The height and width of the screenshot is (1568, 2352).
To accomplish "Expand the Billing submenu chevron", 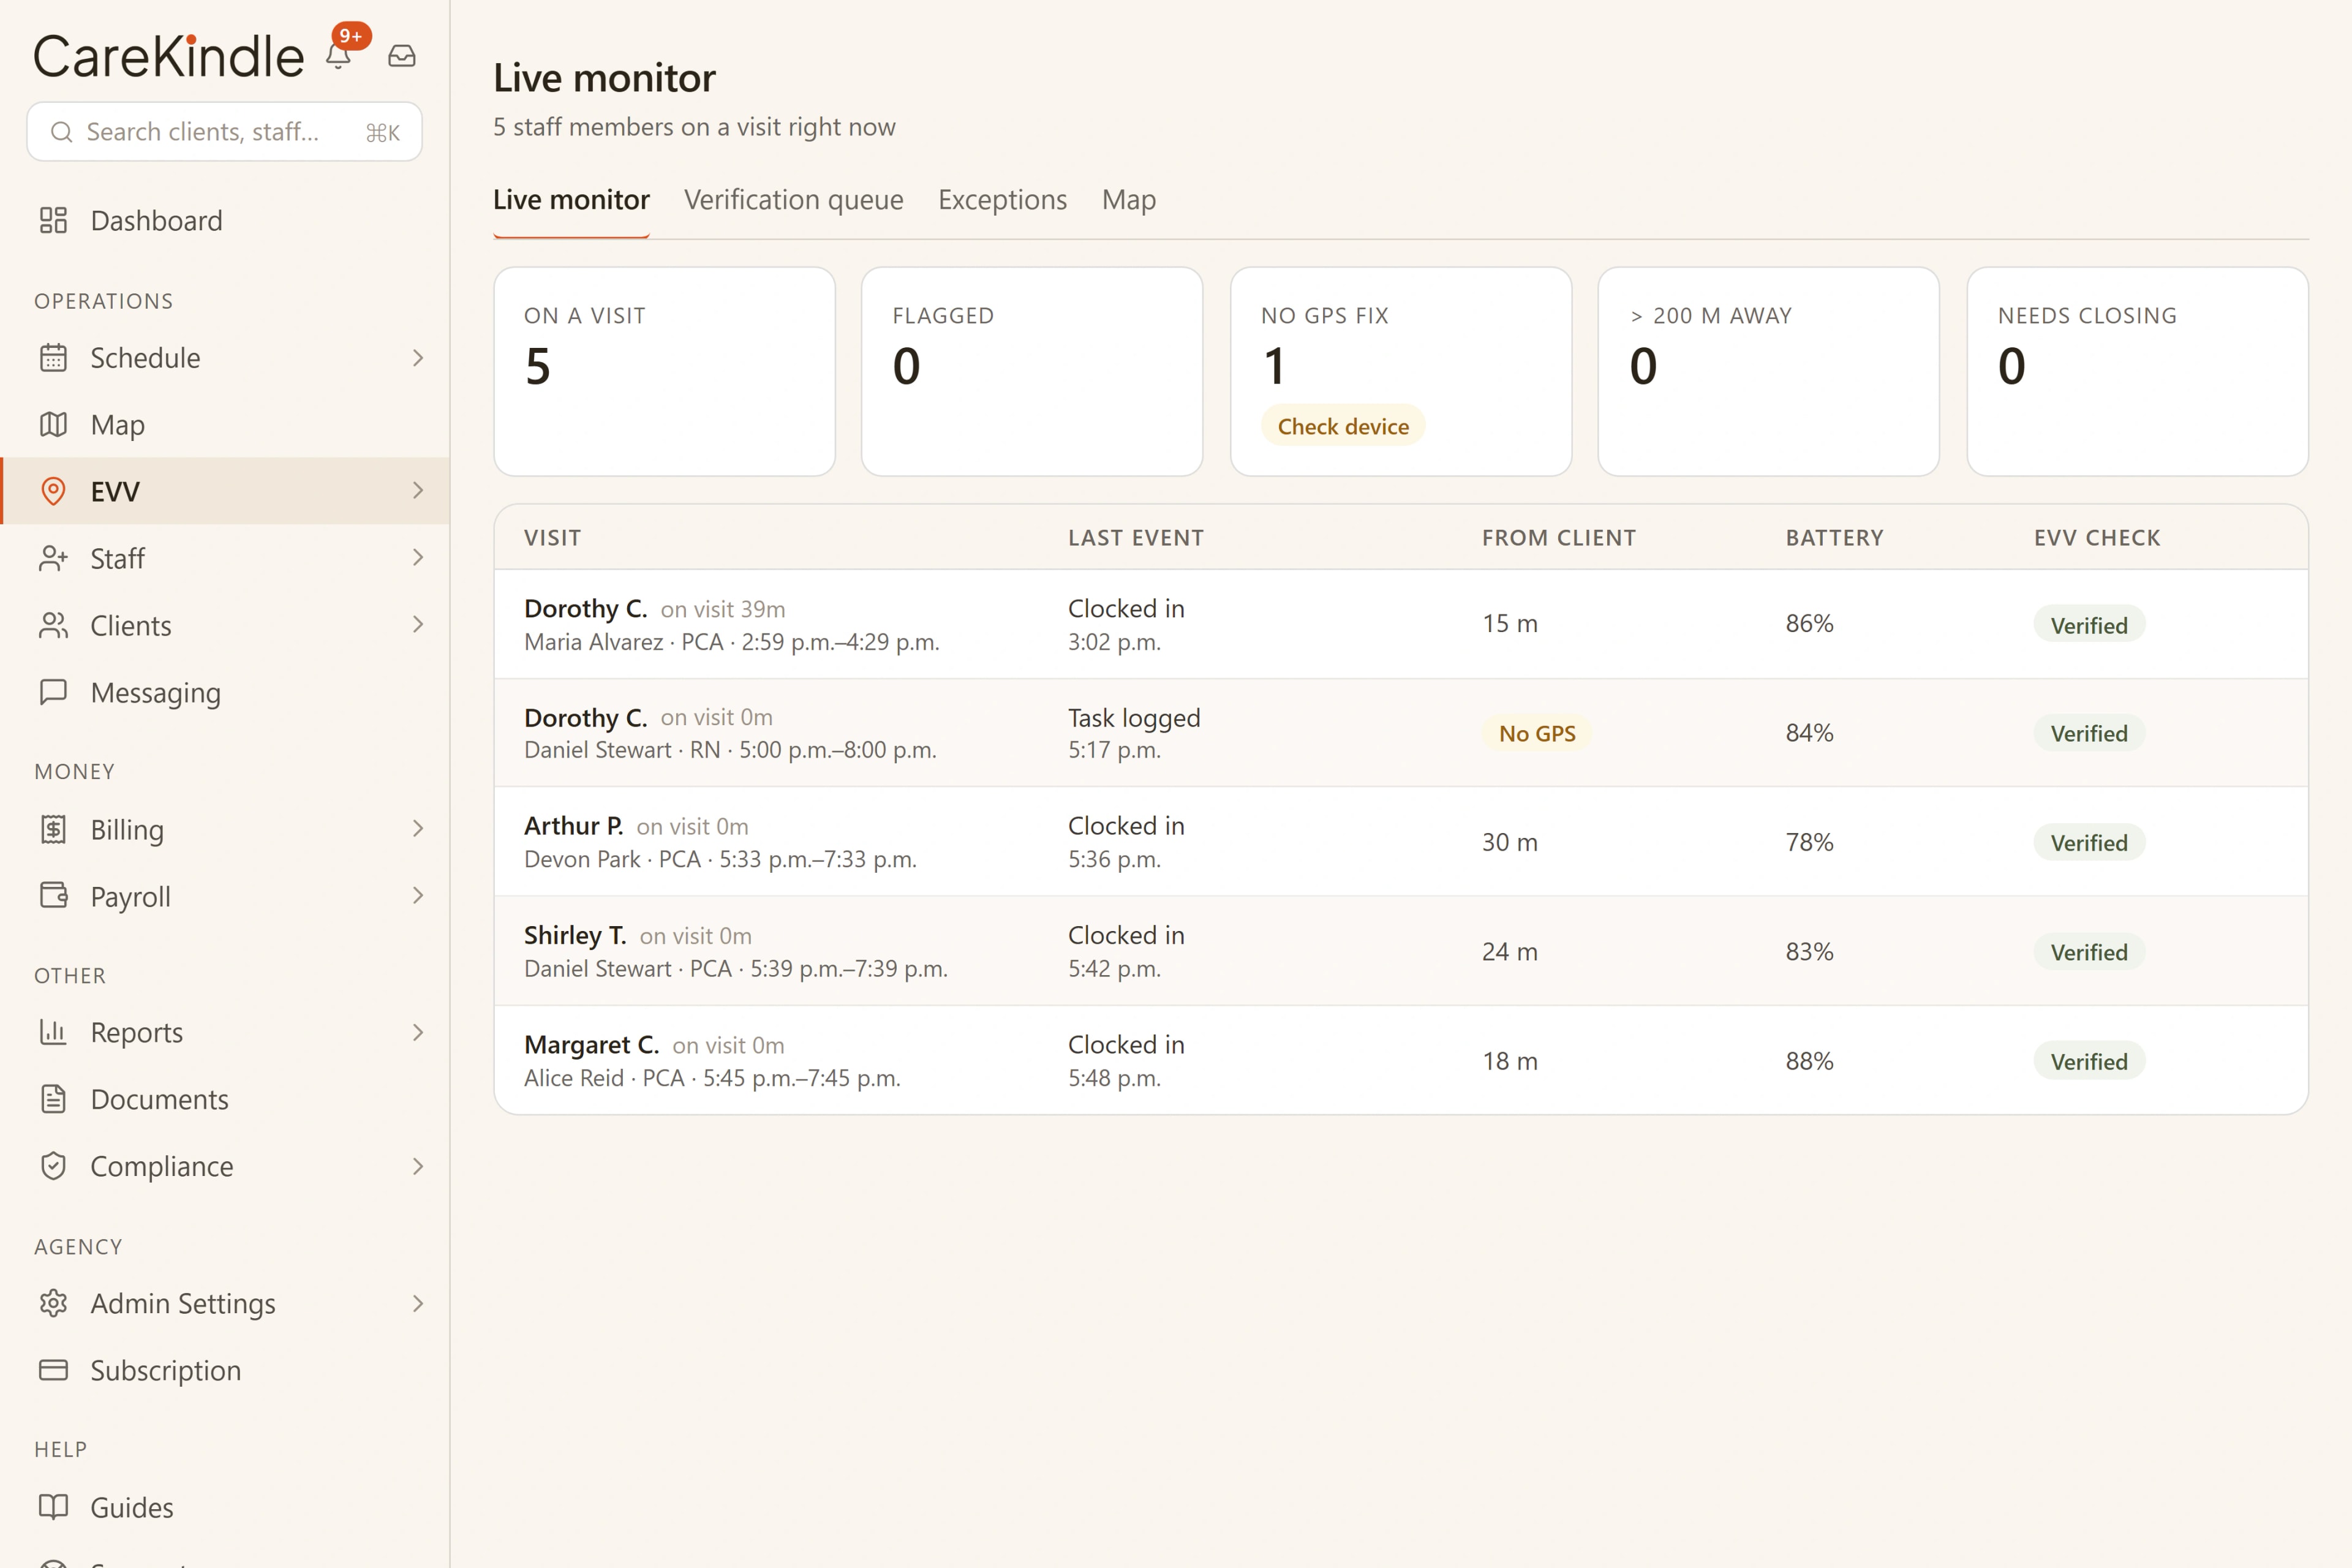I will click(x=418, y=828).
